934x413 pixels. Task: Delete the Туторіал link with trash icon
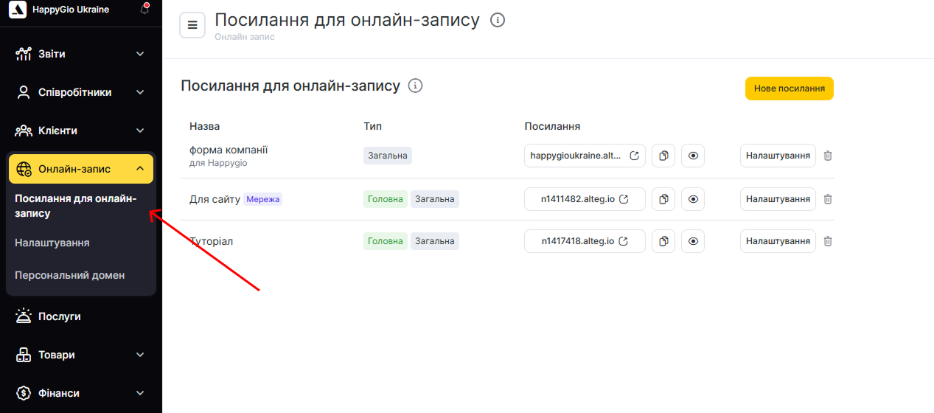[828, 241]
